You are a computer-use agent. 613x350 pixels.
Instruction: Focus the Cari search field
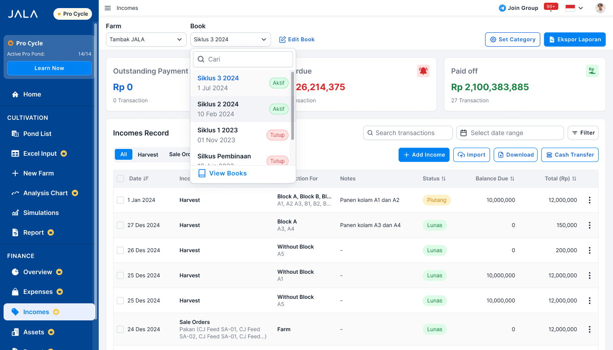click(x=243, y=59)
